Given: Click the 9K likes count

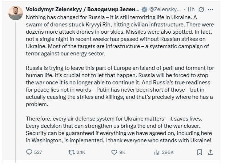Looking at the screenshot, I should pyautogui.click(x=122, y=152).
